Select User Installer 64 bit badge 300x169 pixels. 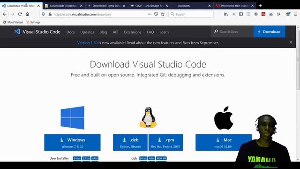pos(77,159)
